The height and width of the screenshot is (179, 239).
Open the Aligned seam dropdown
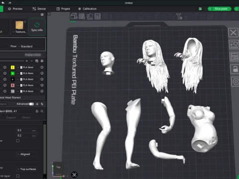click(x=27, y=154)
